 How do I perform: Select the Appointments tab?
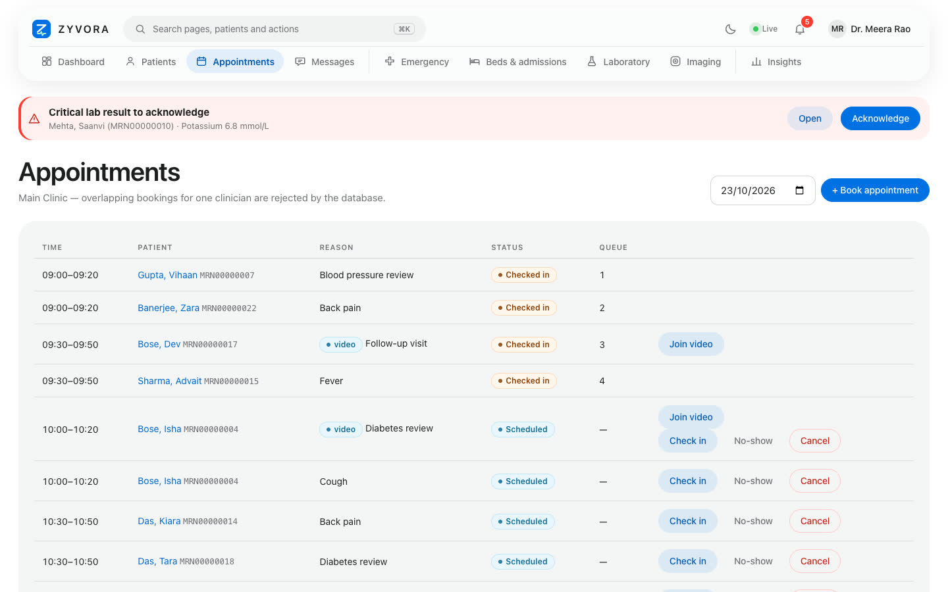click(x=235, y=62)
